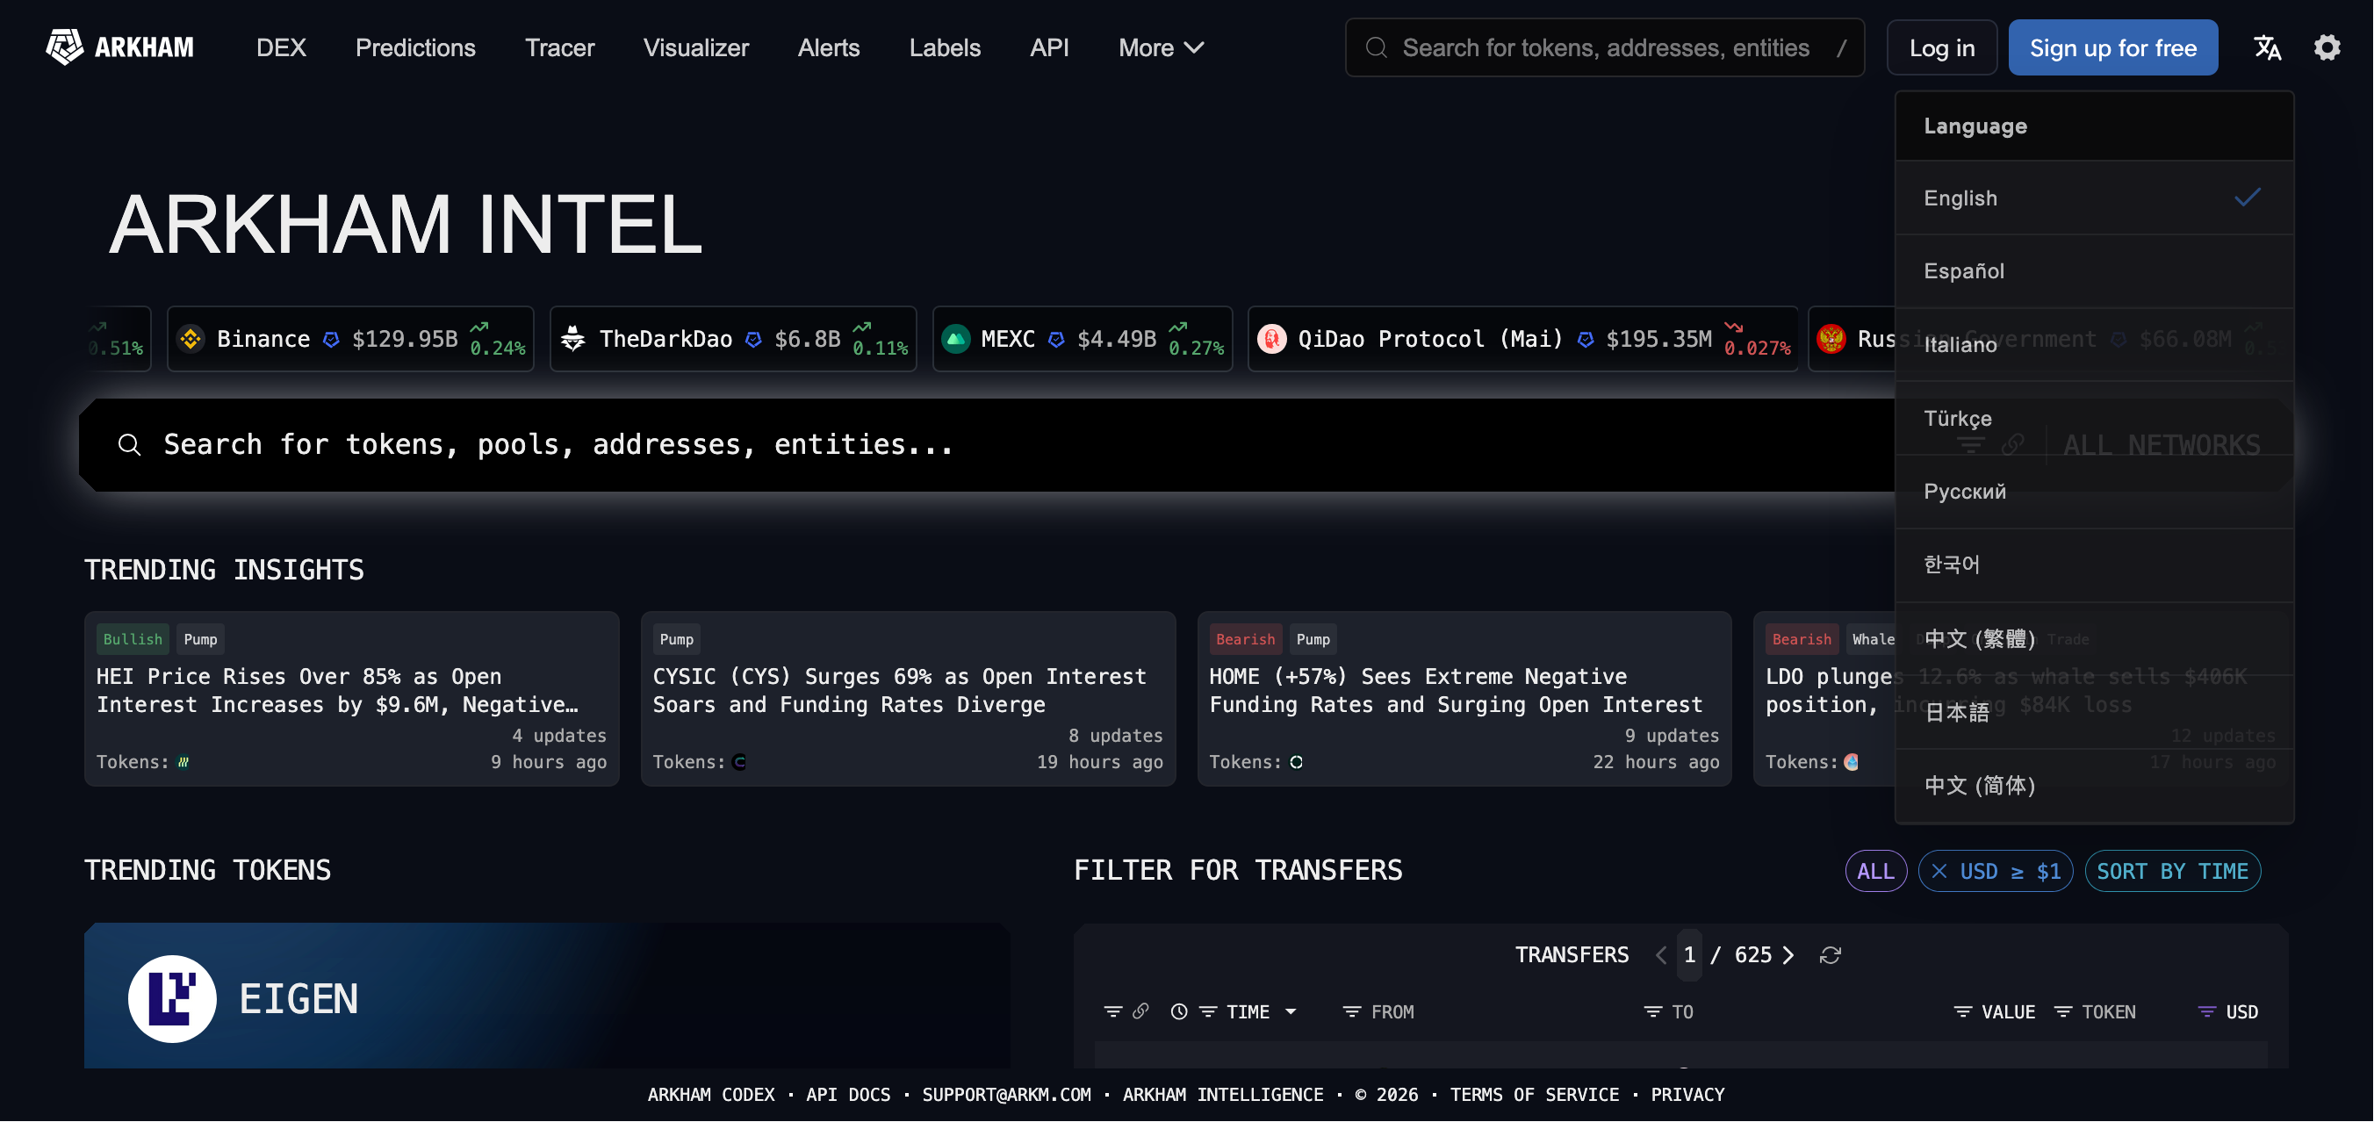Screen dimensions: 2374x1122
Task: Click the Log in button
Action: pos(1942,47)
